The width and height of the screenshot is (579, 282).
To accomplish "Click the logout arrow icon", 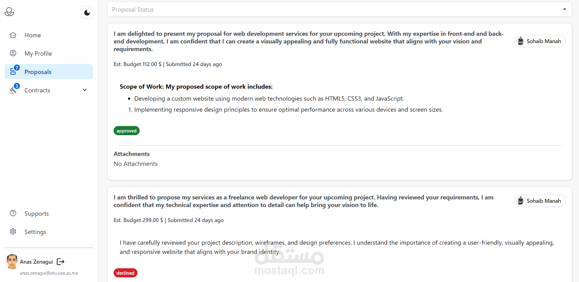I will 61,262.
